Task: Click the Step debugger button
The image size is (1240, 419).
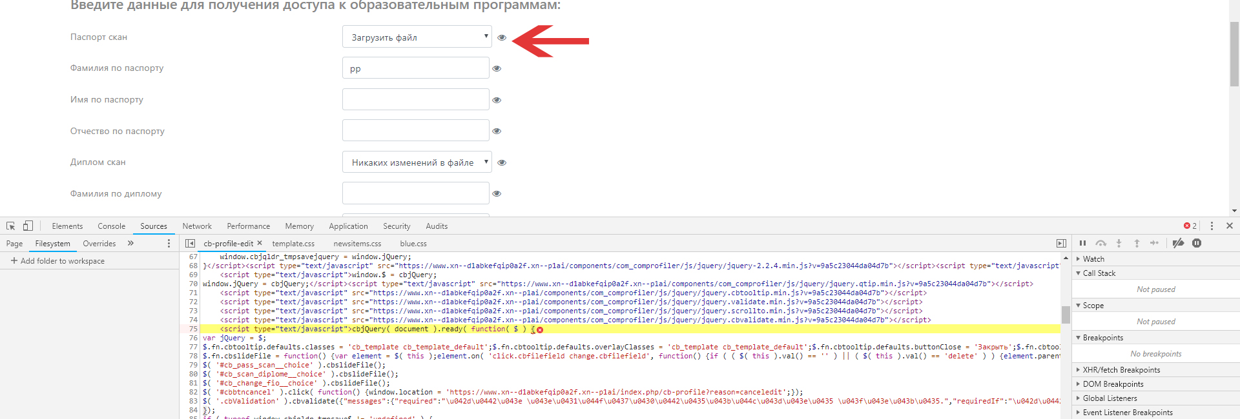Action: pos(1155,244)
